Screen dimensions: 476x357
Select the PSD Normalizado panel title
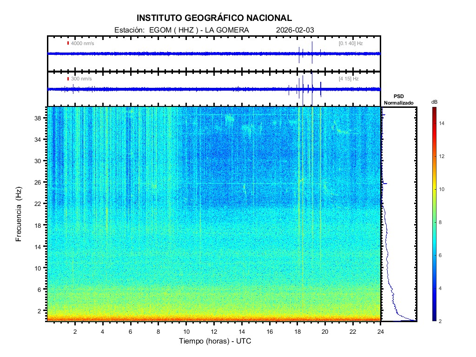pos(398,99)
